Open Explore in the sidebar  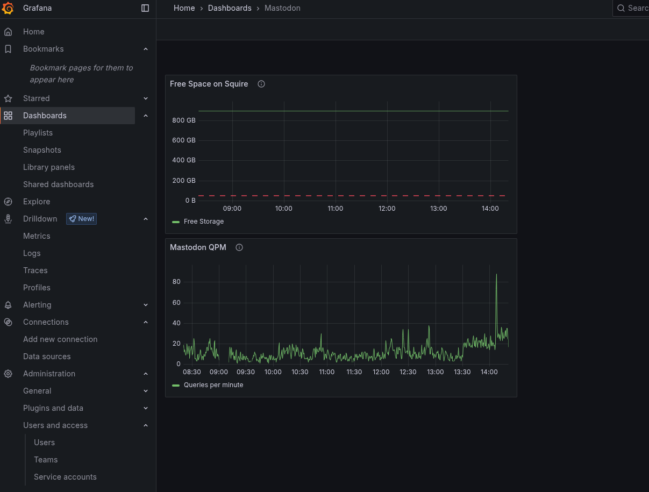pyautogui.click(x=37, y=202)
